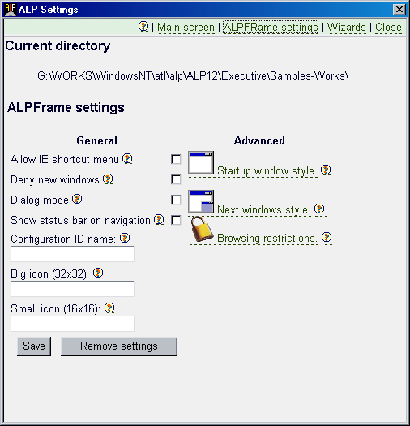410x426 pixels.
Task: Click the Save button
Action: tap(34, 346)
